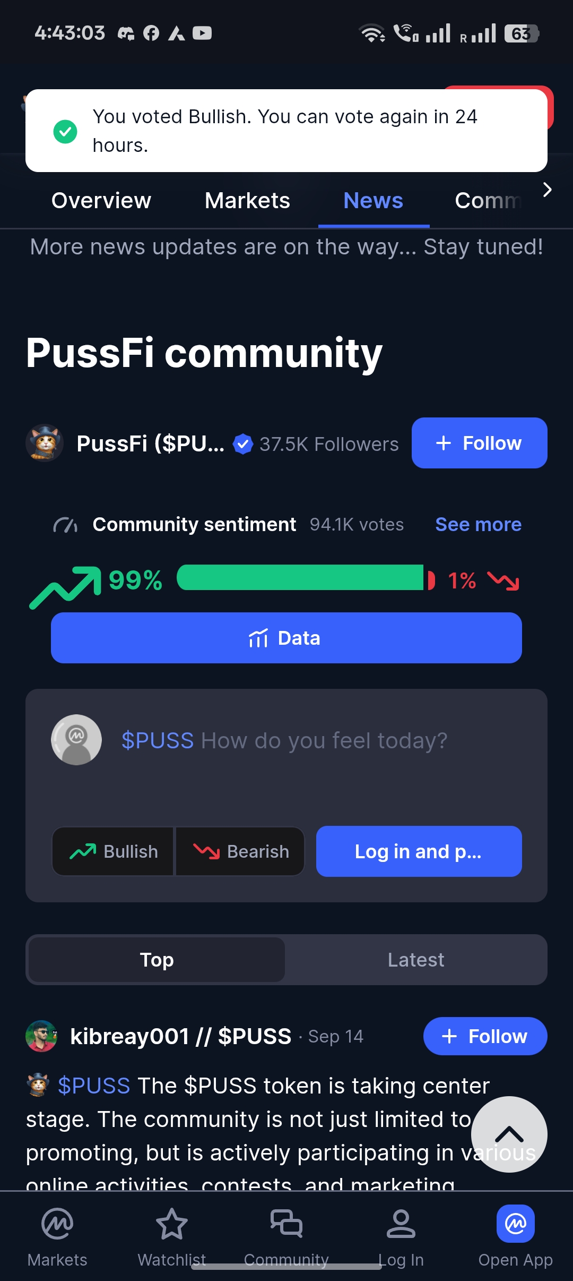Switch to the Overview tab
This screenshot has height=1281, width=573.
click(x=101, y=201)
